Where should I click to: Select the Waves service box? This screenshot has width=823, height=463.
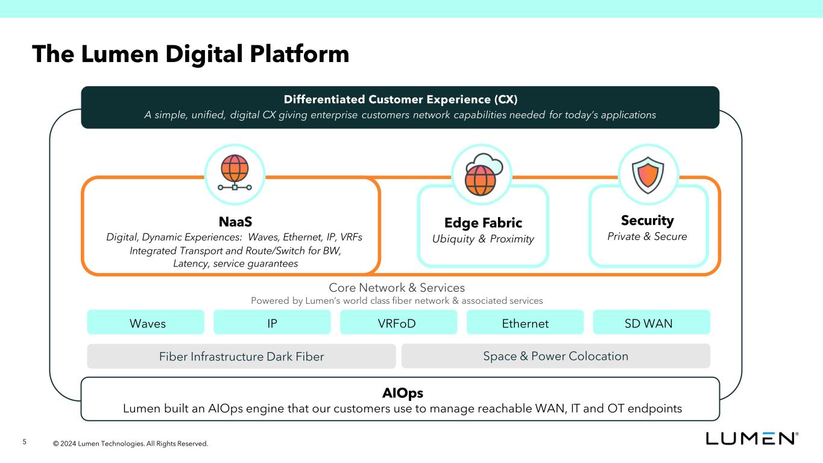pos(146,323)
